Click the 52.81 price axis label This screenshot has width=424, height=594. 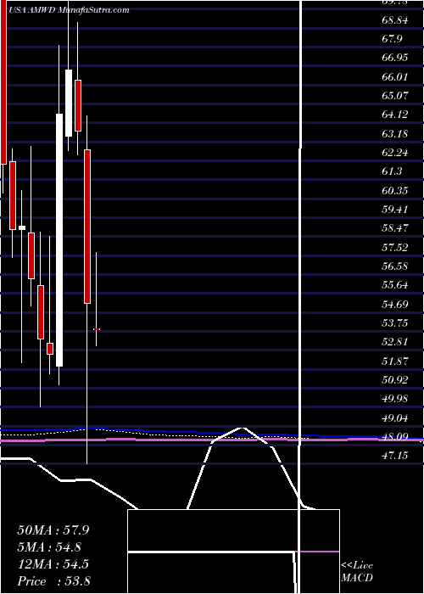click(395, 342)
